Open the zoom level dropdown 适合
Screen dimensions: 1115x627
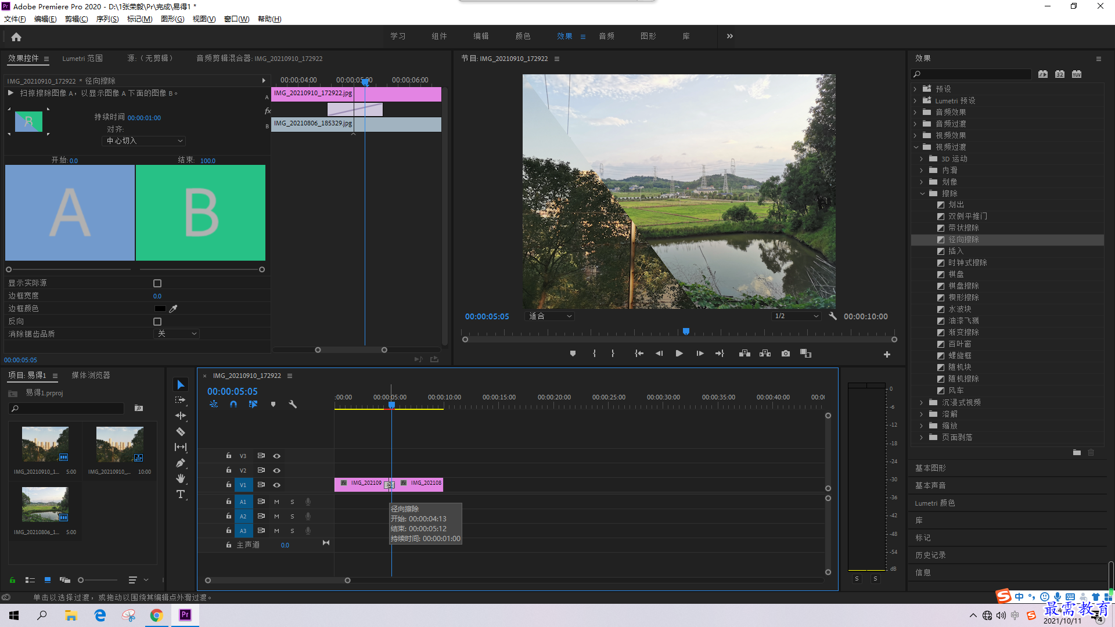coord(549,316)
